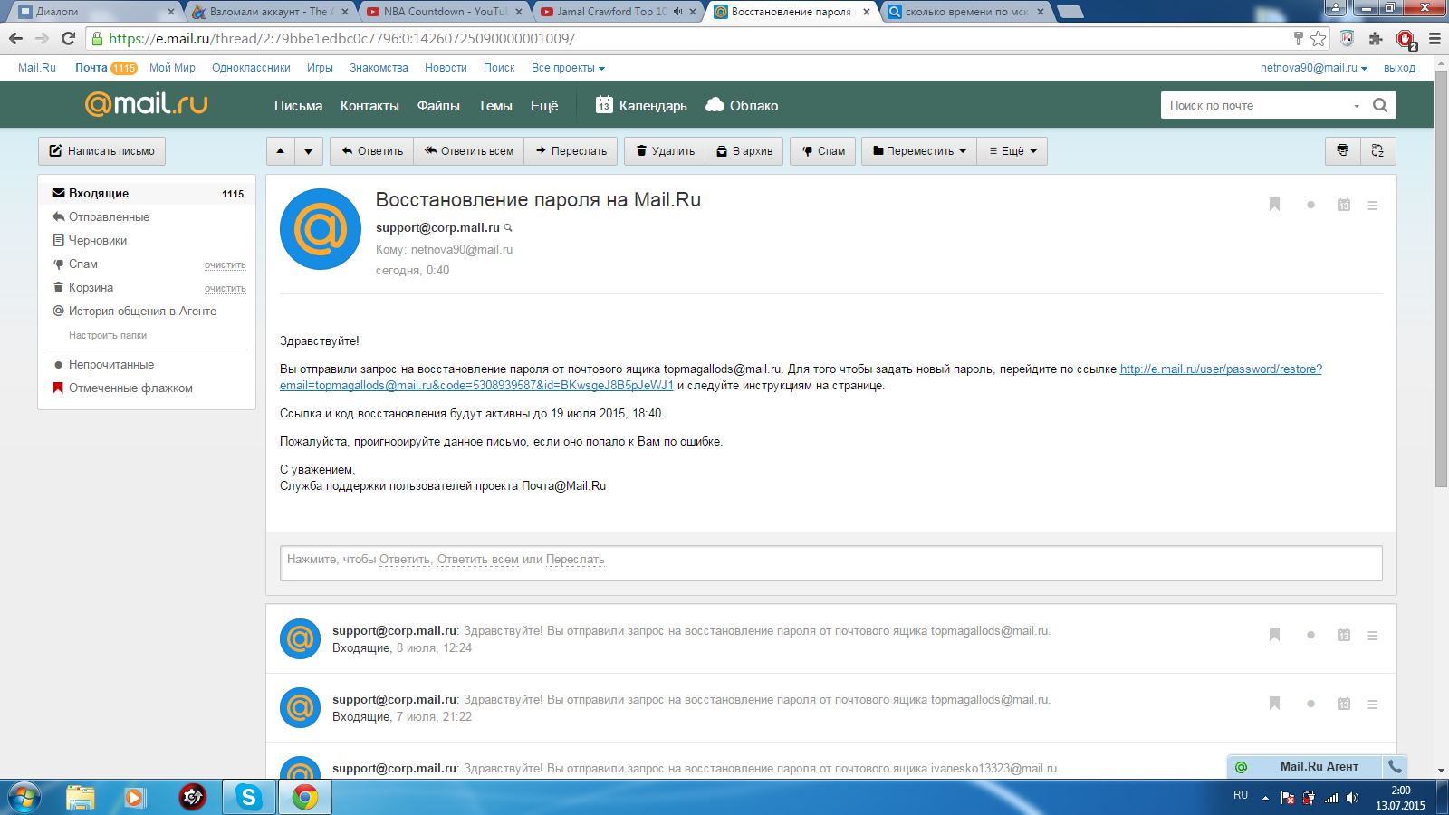Switch to the Диалоги browser tab
The height and width of the screenshot is (815, 1449).
pyautogui.click(x=95, y=12)
